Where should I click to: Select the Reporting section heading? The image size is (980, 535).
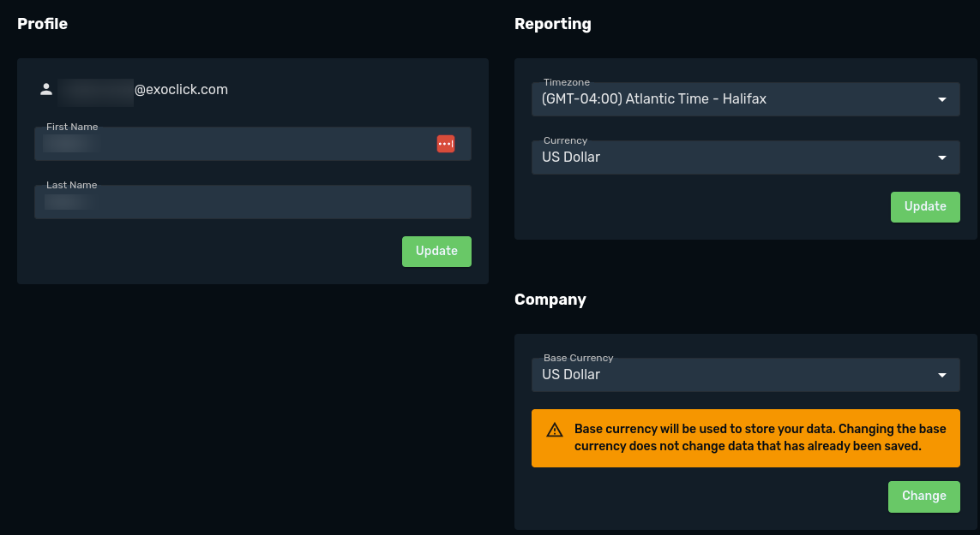tap(552, 24)
